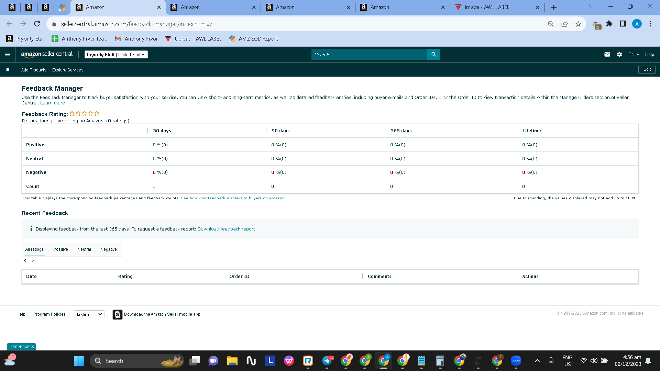Click the Order ID column header
The image size is (660, 371).
239,277
